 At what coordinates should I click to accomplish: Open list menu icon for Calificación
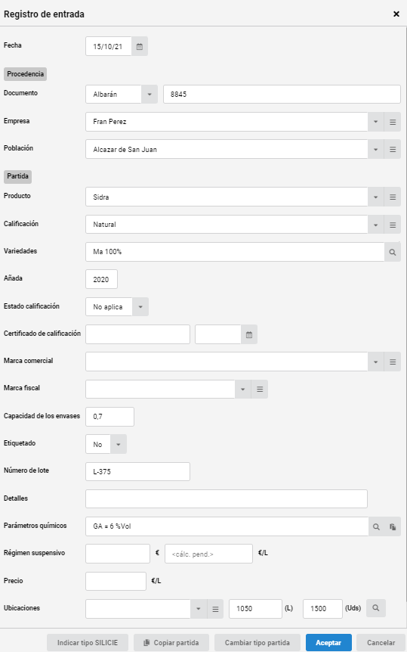tap(393, 225)
